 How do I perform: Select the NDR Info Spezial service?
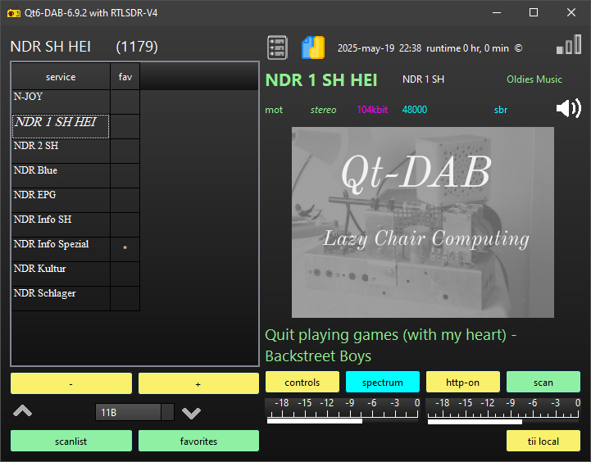pyautogui.click(x=61, y=249)
